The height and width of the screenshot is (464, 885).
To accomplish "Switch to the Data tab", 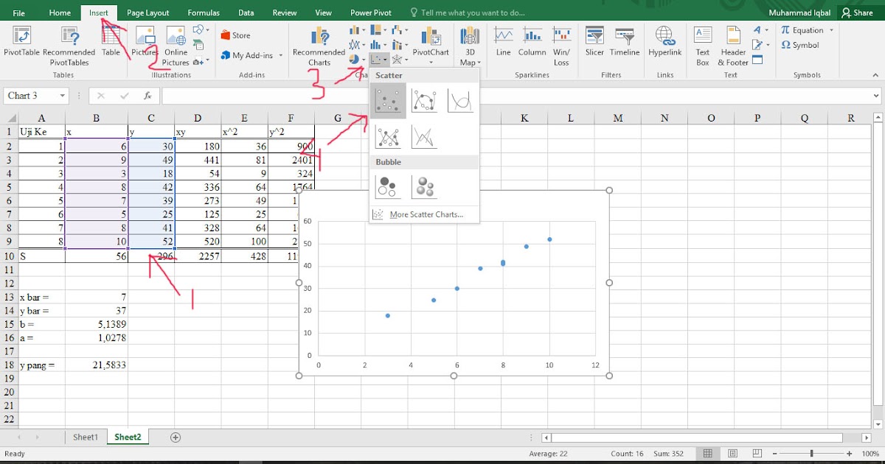I will [x=246, y=13].
